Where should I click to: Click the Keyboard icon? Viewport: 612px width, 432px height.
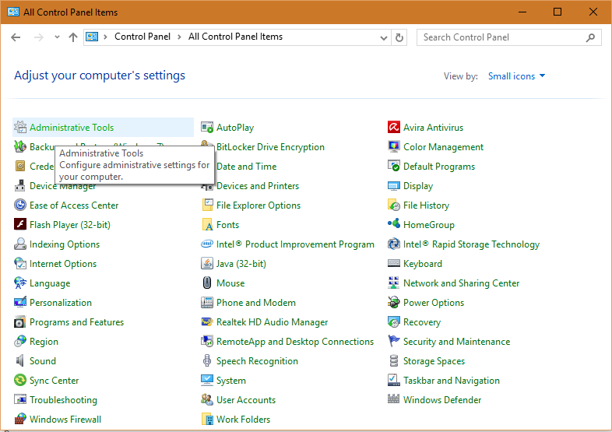coord(394,263)
